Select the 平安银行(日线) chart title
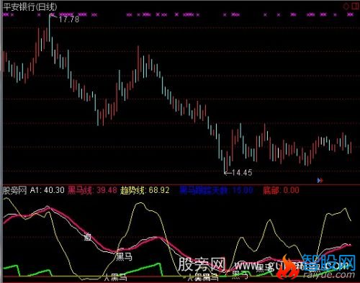The image size is (360, 283). pyautogui.click(x=30, y=7)
